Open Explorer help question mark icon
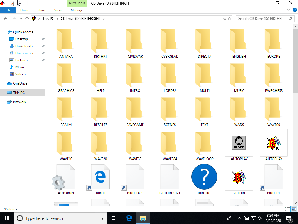 click(295, 10)
